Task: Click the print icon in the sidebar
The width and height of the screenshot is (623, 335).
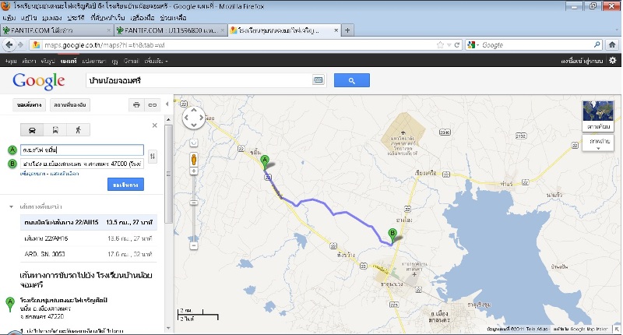Action: [137, 105]
